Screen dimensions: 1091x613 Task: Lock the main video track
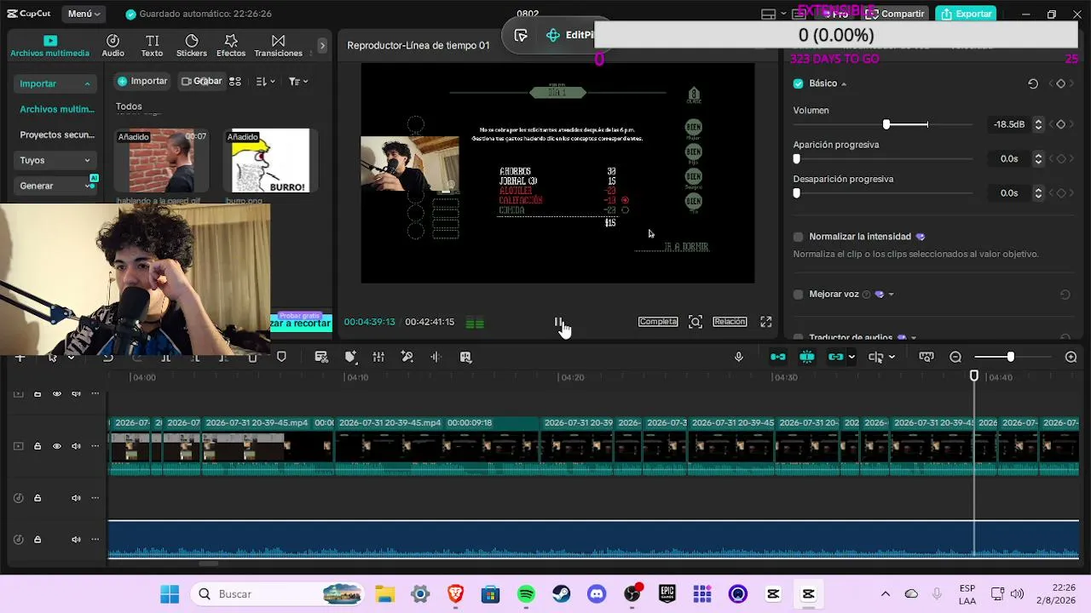click(38, 446)
